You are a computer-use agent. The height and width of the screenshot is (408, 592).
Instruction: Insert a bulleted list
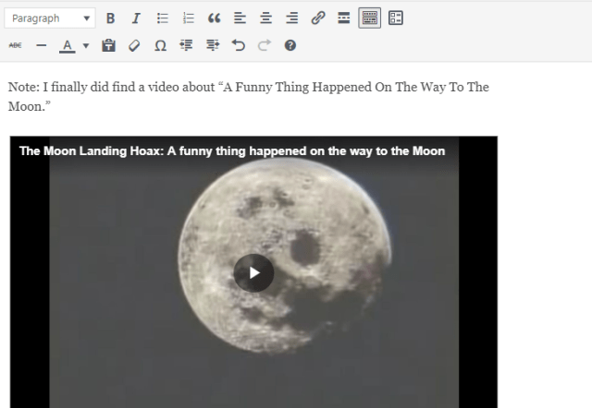pyautogui.click(x=163, y=18)
